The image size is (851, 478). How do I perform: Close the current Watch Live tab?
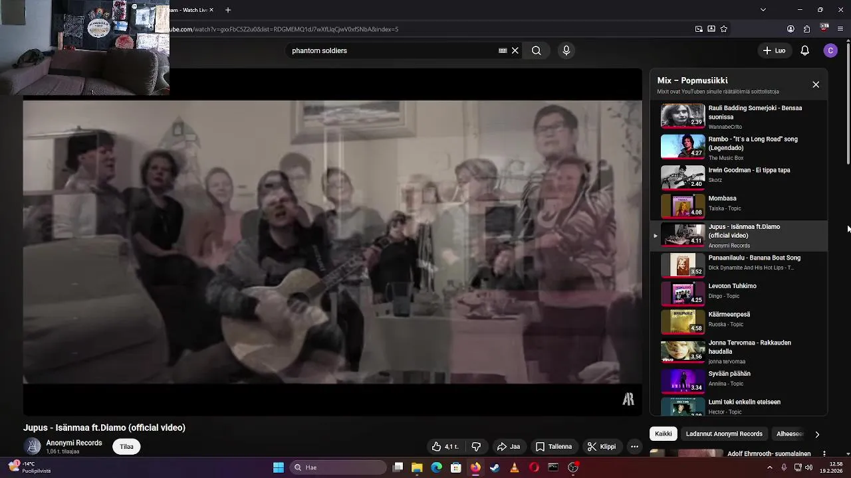click(x=211, y=10)
